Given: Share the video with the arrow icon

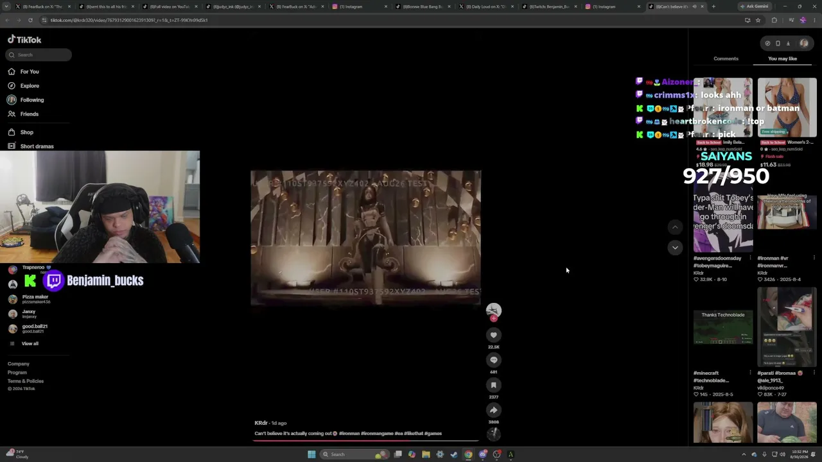Looking at the screenshot, I should (x=493, y=410).
